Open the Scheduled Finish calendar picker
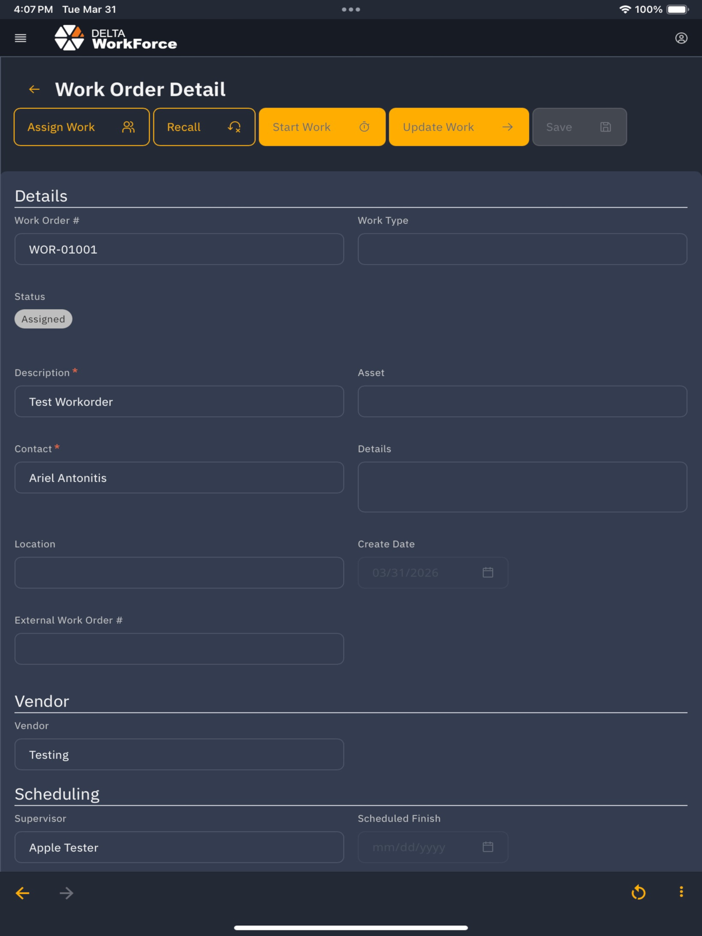Viewport: 702px width, 936px height. 488,847
